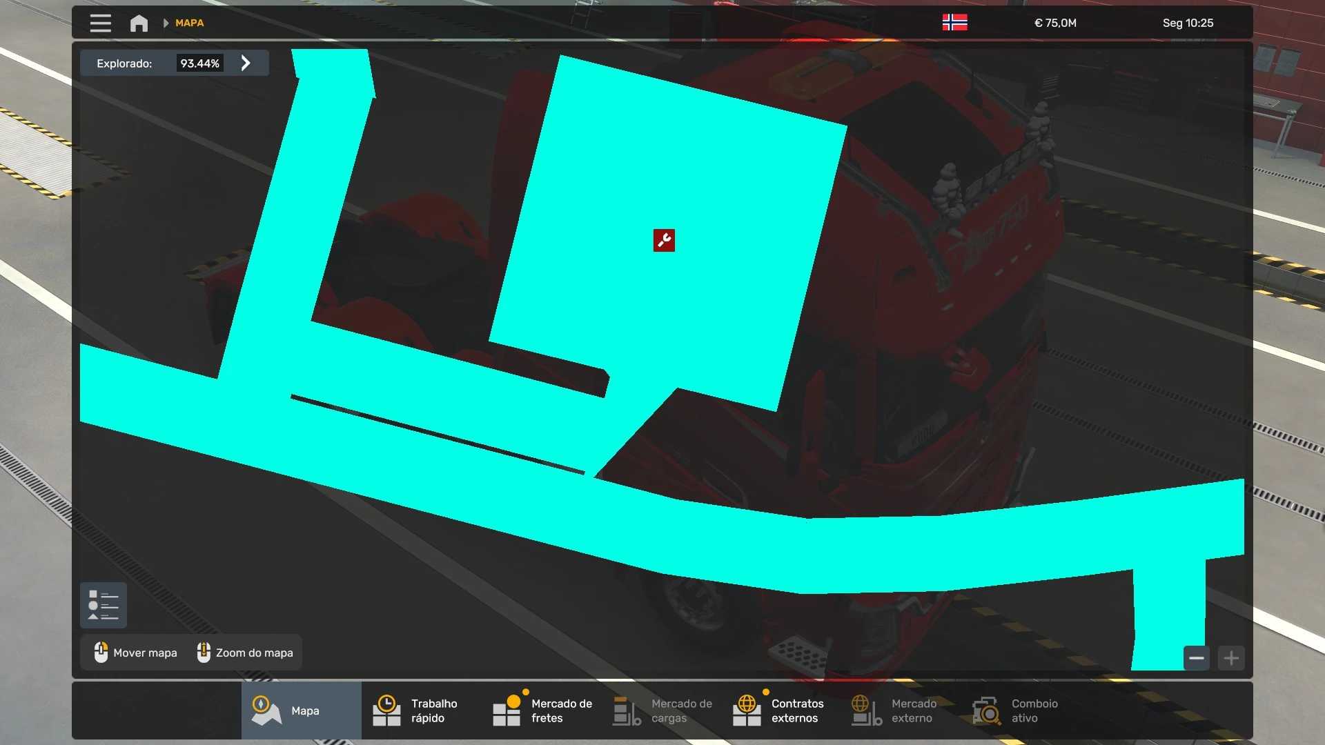Image resolution: width=1325 pixels, height=745 pixels.
Task: Go to home screen icon
Action: pos(139,23)
